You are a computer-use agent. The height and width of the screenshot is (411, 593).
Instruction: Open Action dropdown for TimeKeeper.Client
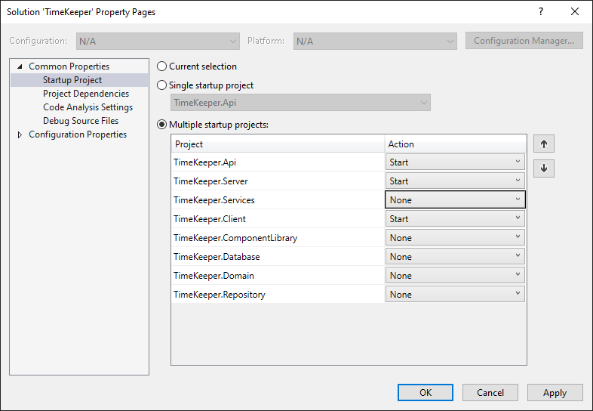pyautogui.click(x=455, y=219)
